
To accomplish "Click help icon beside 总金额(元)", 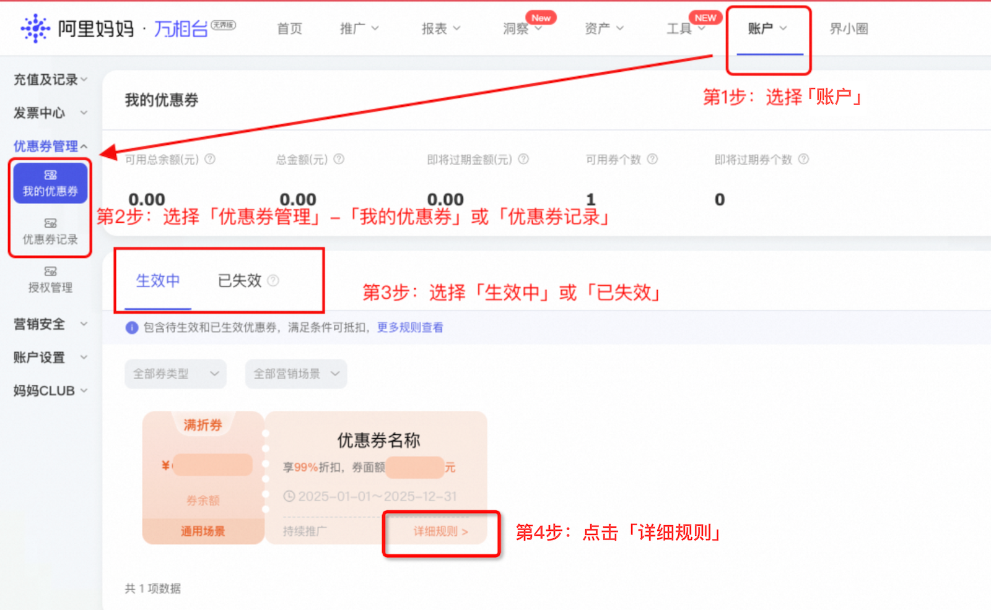I will point(339,159).
